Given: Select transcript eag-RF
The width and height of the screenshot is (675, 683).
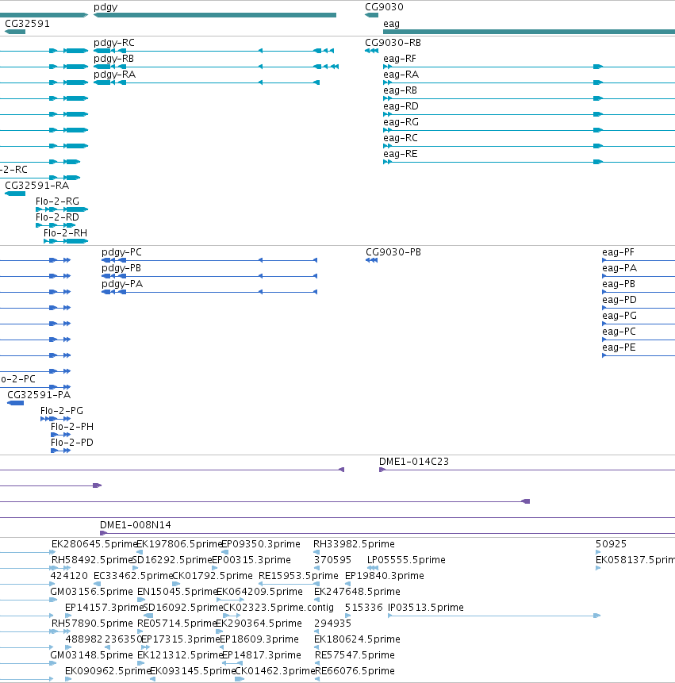Looking at the screenshot, I should [529, 67].
